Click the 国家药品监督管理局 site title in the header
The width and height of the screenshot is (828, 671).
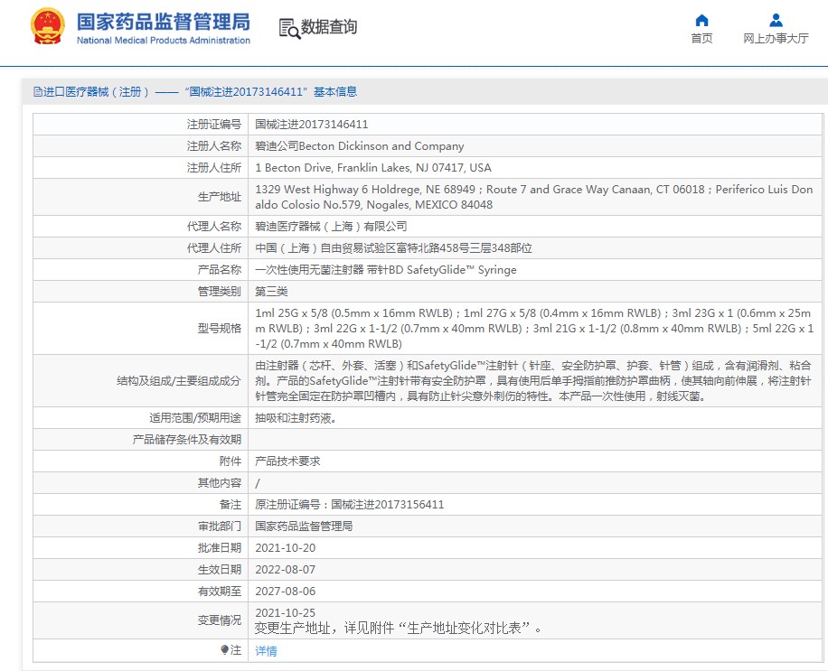point(164,23)
